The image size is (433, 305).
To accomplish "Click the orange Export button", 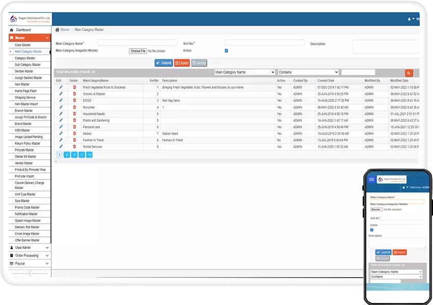I will [x=182, y=63].
